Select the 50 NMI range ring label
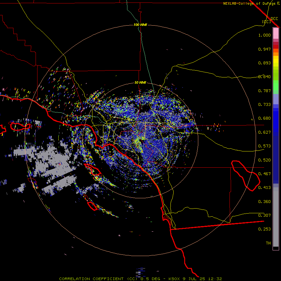The height and width of the screenshot is (281, 281). click(x=140, y=82)
